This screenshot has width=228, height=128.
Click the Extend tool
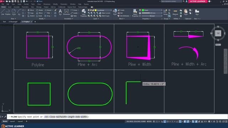pos(48,10)
